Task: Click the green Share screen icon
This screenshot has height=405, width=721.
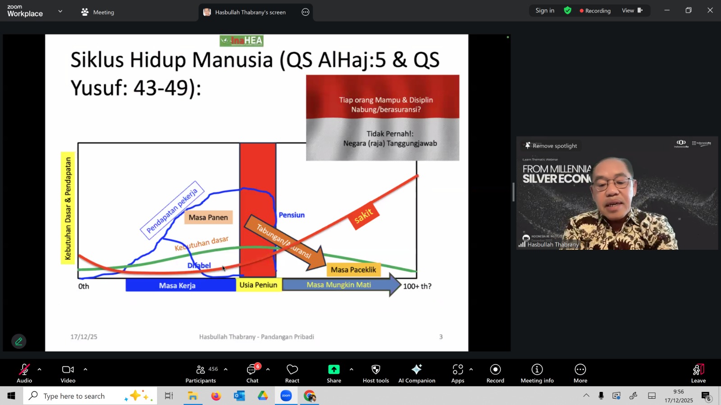Action: [x=333, y=369]
